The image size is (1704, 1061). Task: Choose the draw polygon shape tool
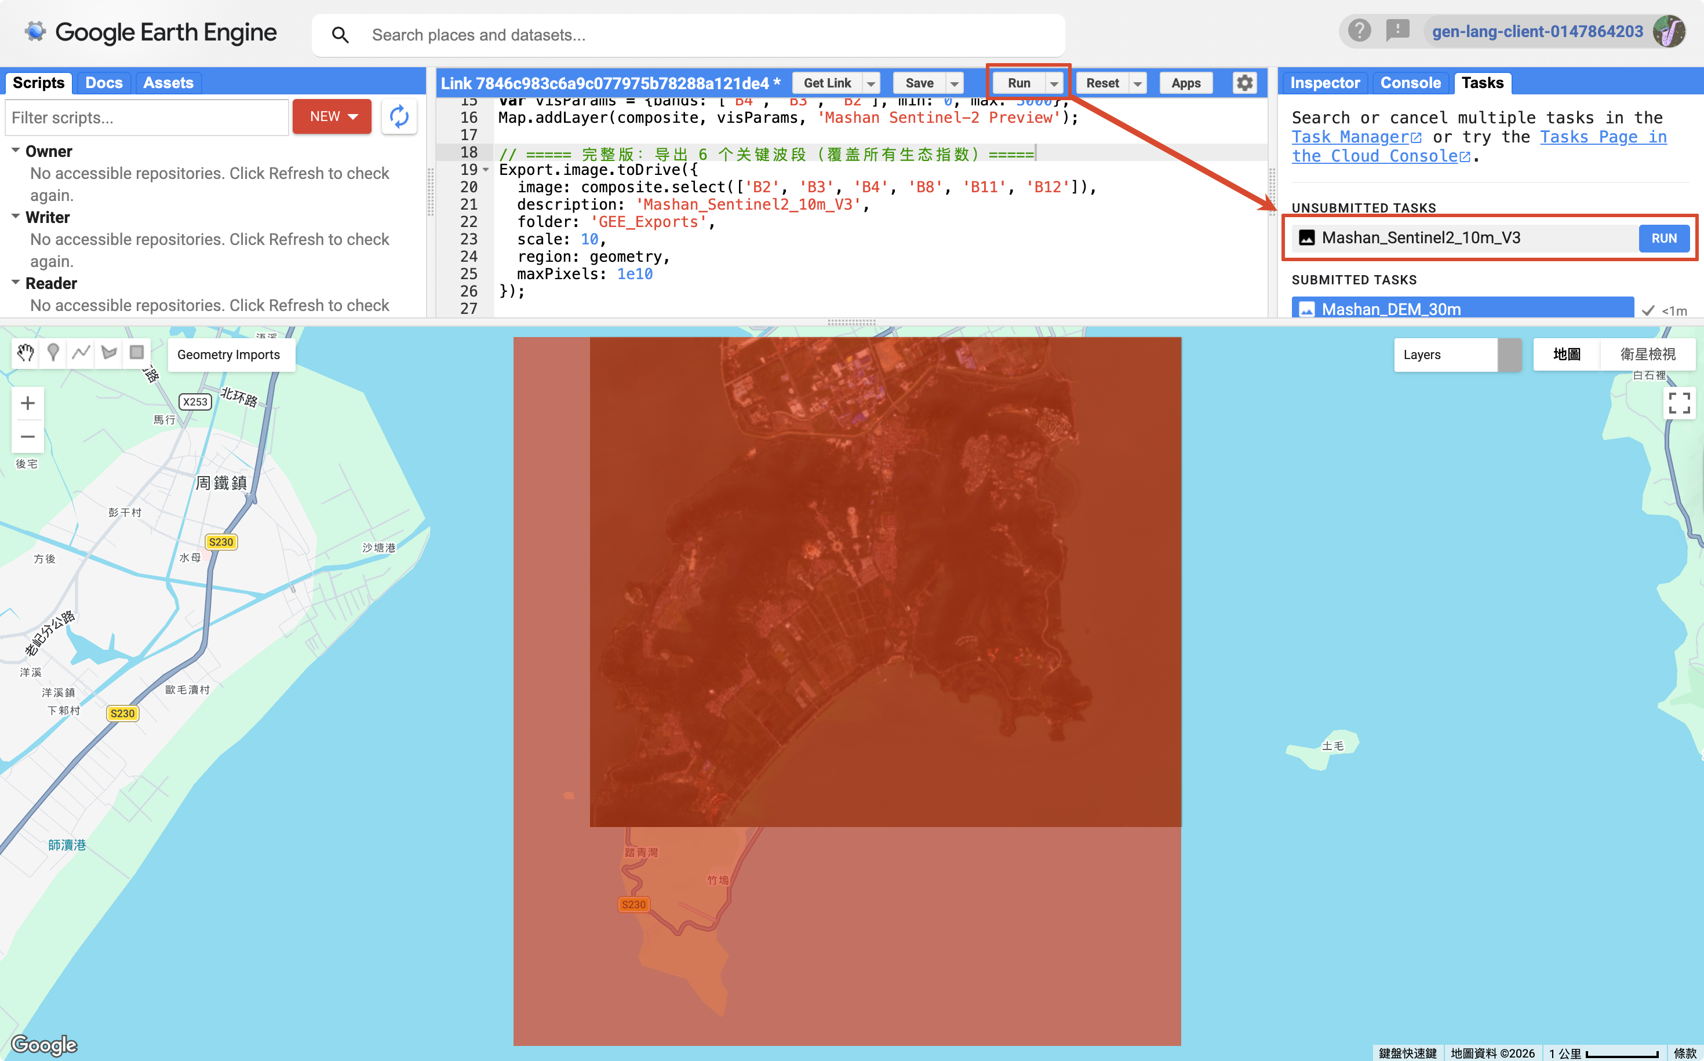pyautogui.click(x=109, y=352)
